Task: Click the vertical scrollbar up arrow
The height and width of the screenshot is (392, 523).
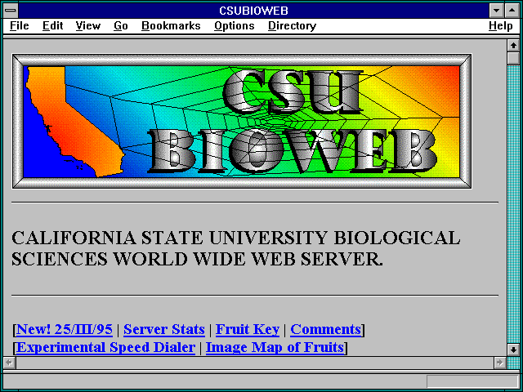Action: click(513, 46)
